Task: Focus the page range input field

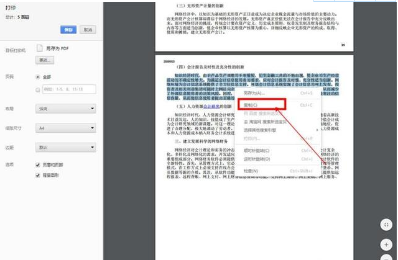Action: pyautogui.click(x=69, y=89)
